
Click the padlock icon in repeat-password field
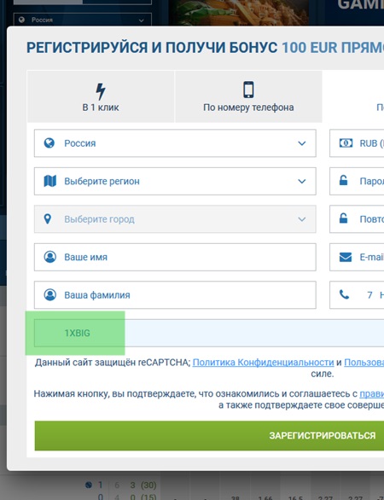click(x=344, y=218)
